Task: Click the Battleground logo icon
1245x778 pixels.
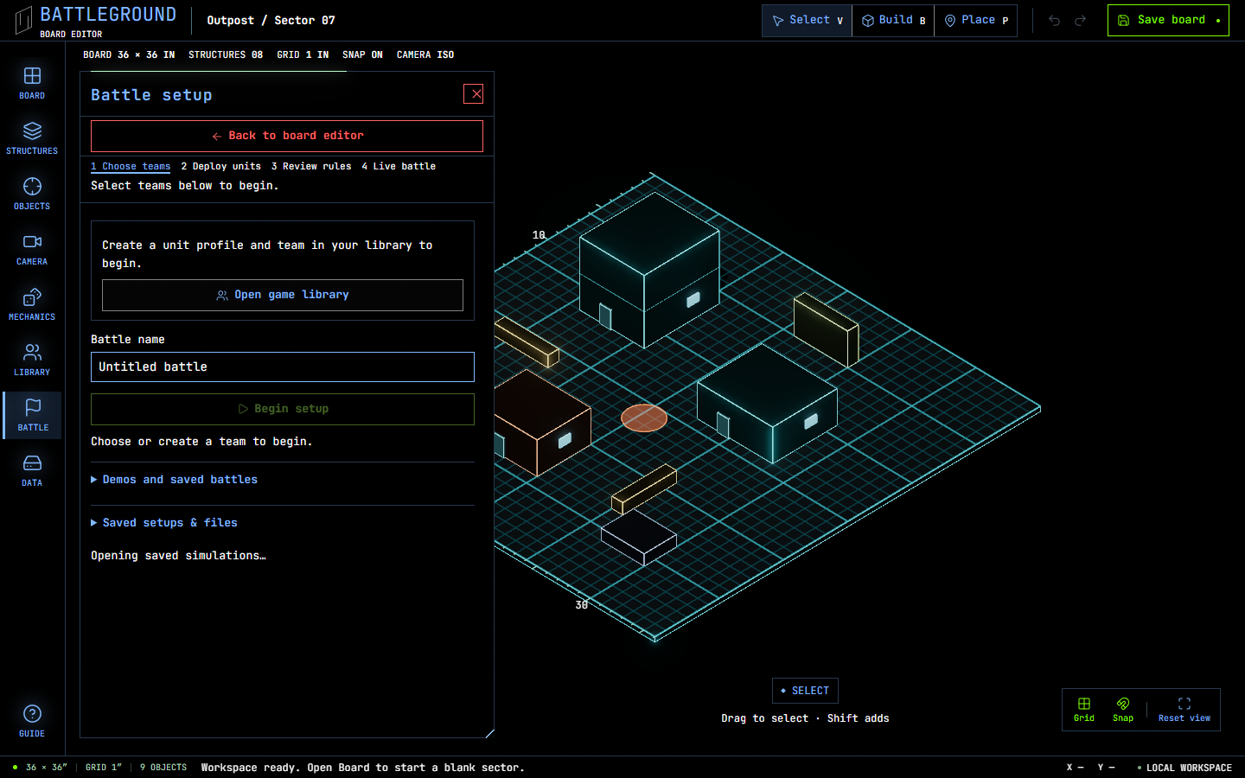Action: pyautogui.click(x=23, y=20)
